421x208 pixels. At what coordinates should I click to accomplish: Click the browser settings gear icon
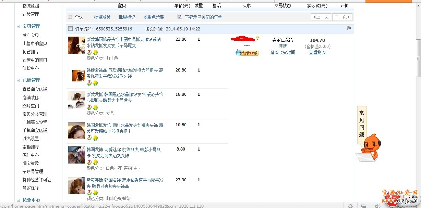(x=350, y=206)
